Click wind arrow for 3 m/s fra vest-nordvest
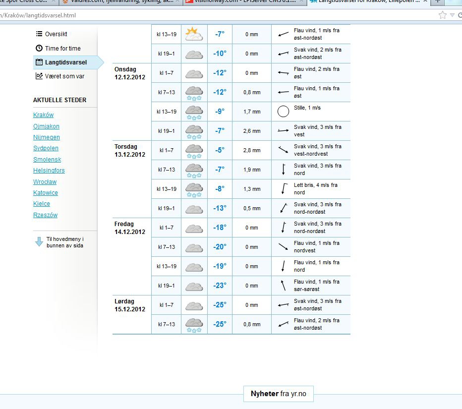 click(283, 150)
